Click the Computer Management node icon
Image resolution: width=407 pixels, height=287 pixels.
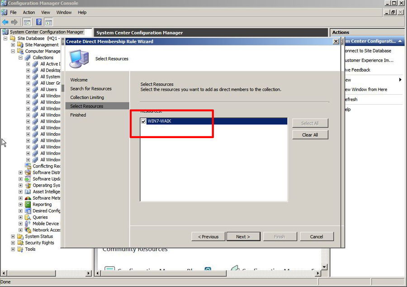20,51
